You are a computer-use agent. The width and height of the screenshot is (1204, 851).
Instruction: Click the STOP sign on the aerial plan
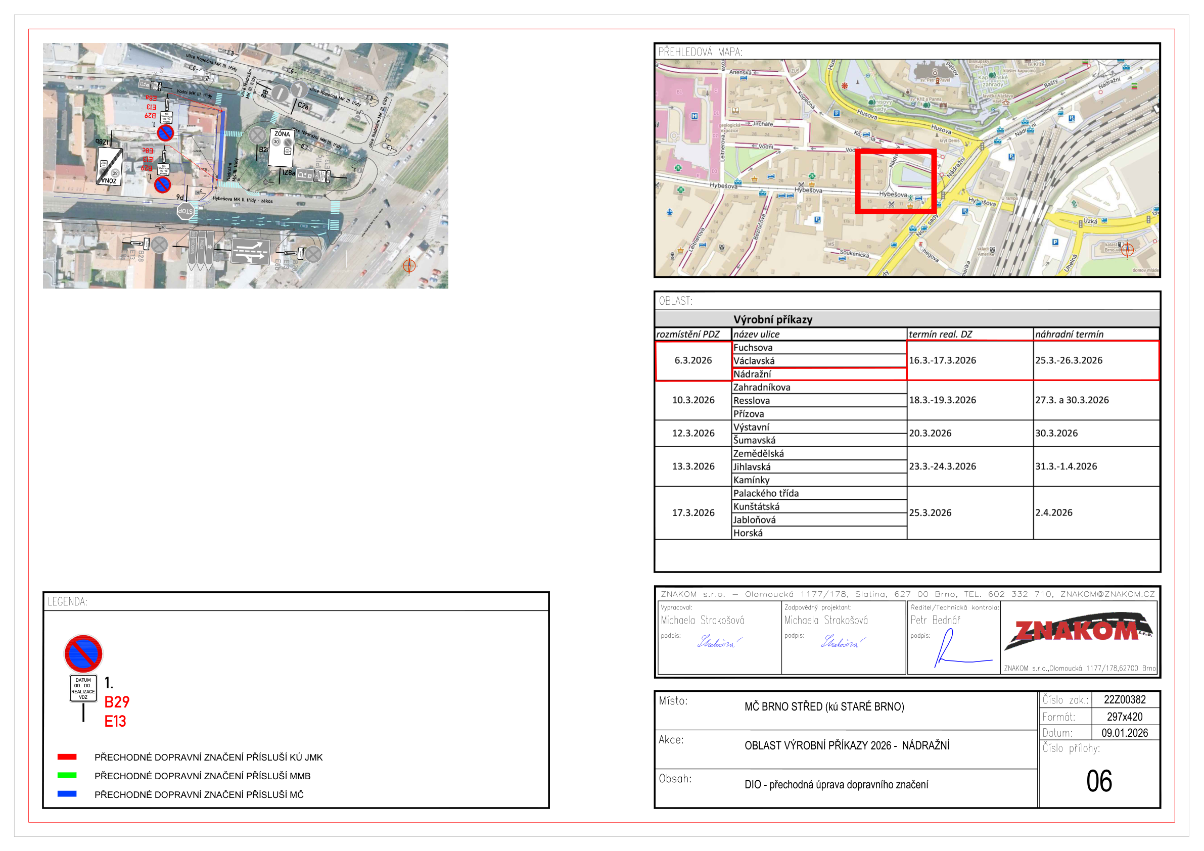(186, 212)
